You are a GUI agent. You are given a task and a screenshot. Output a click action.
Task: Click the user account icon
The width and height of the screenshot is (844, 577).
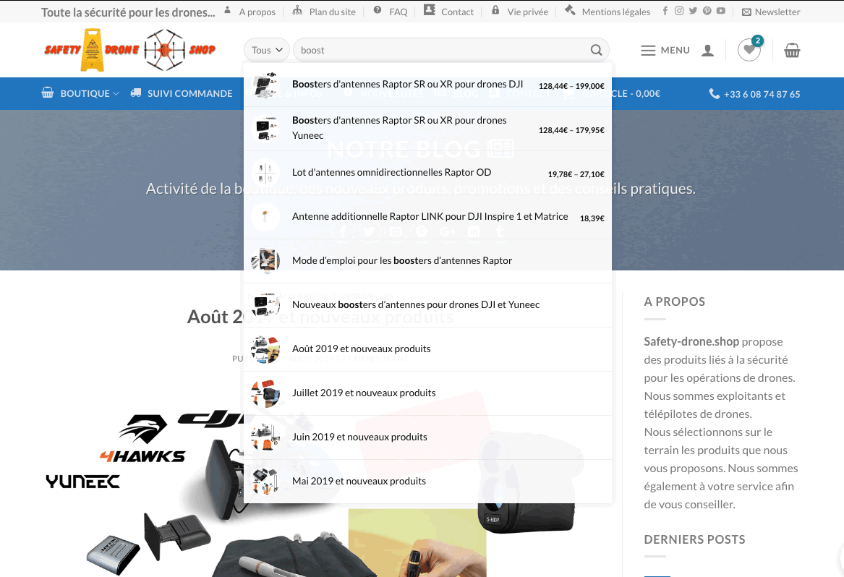coord(708,51)
